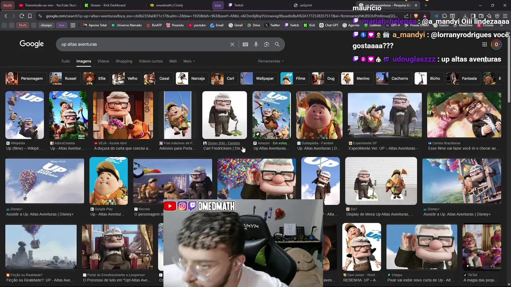The width and height of the screenshot is (511, 287).
Task: Click the browser address bar URL
Action: (x=222, y=16)
